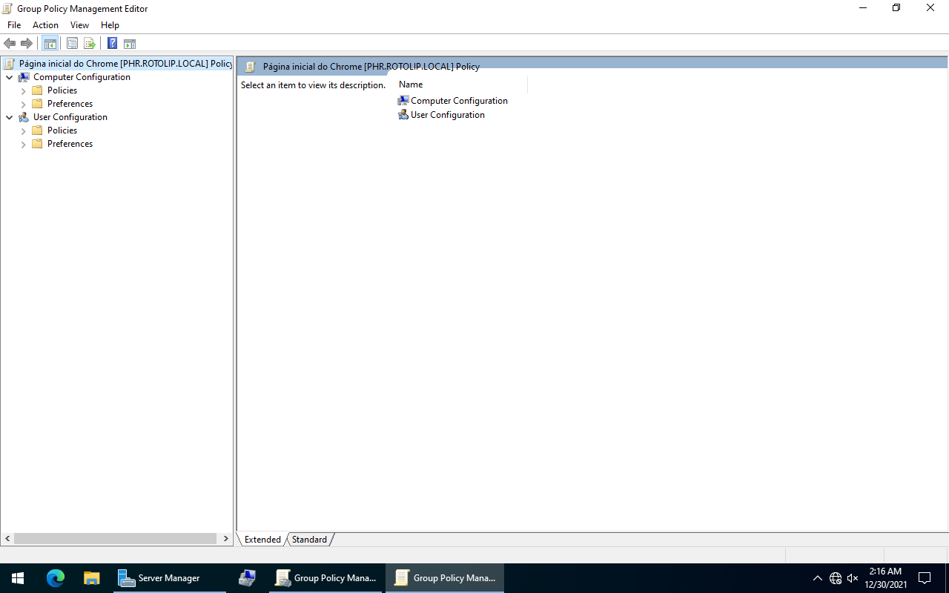This screenshot has height=593, width=949.
Task: Collapse the Computer Configuration tree node
Action: (9, 77)
